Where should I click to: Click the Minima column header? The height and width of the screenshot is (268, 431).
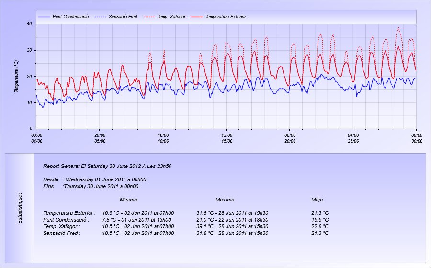tap(128, 200)
